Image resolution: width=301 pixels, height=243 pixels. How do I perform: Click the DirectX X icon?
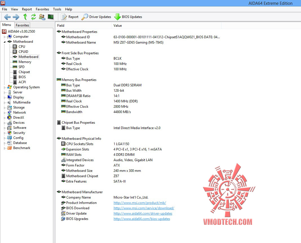point(10,118)
